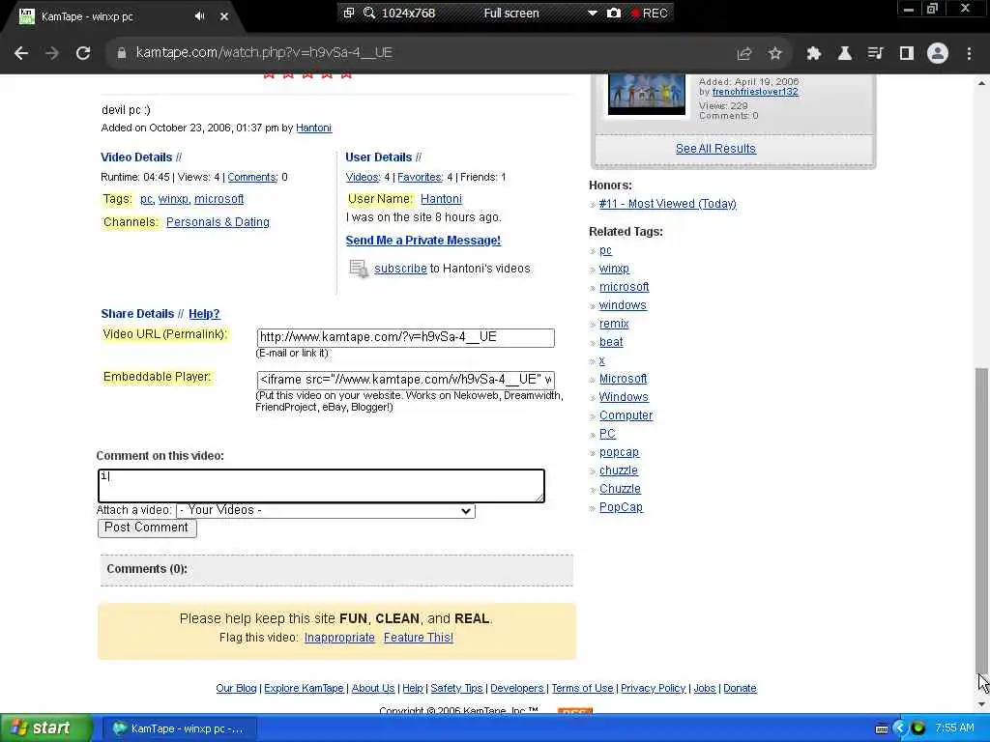This screenshot has width=990, height=742.
Task: Click See All Results
Action: pyautogui.click(x=715, y=148)
